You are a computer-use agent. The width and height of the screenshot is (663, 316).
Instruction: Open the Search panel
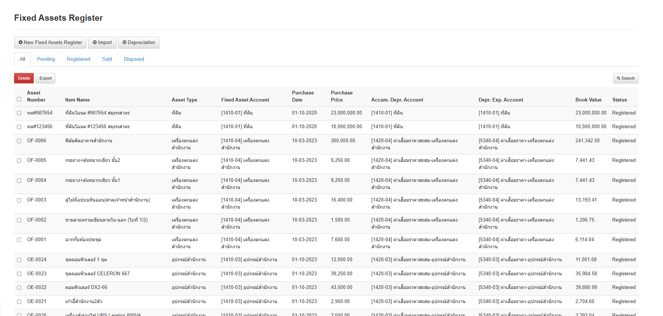click(626, 78)
